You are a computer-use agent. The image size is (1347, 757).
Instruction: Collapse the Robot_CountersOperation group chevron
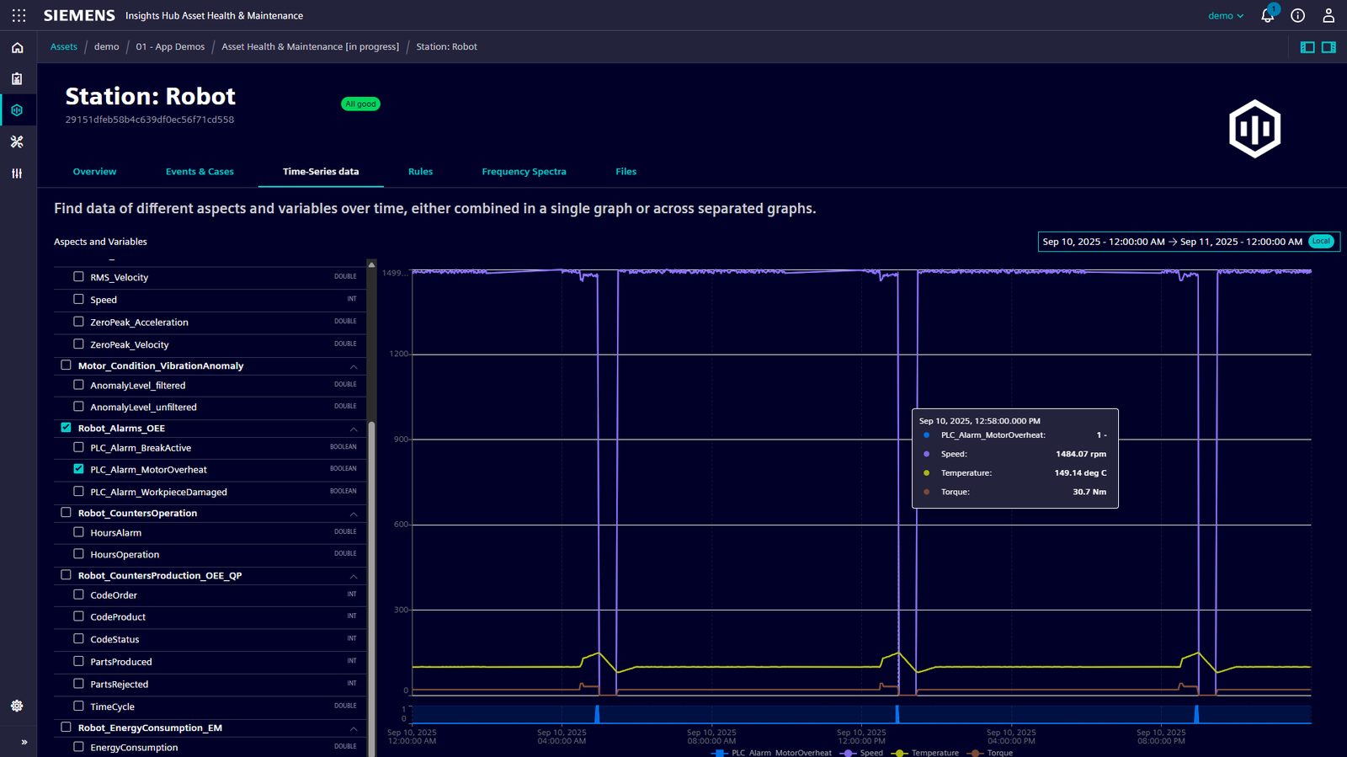[354, 514]
